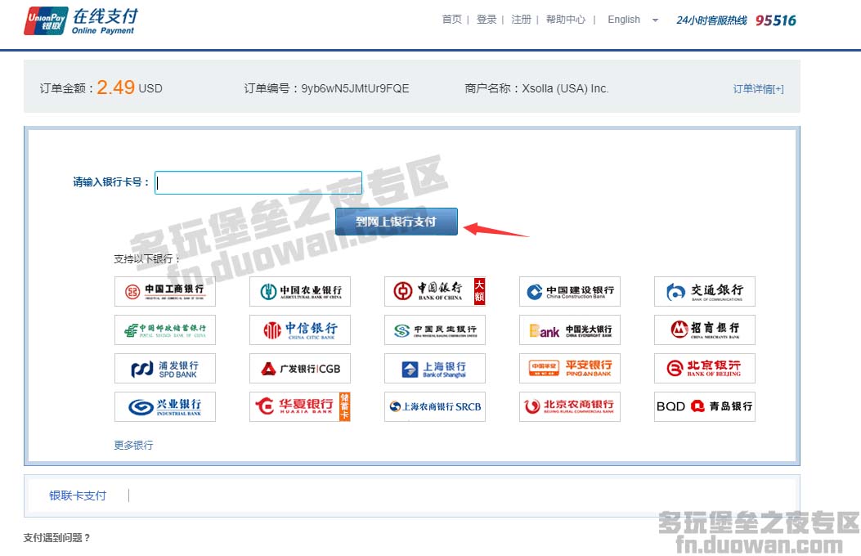Open the 登录 login link
The width and height of the screenshot is (861, 556).
(x=487, y=20)
